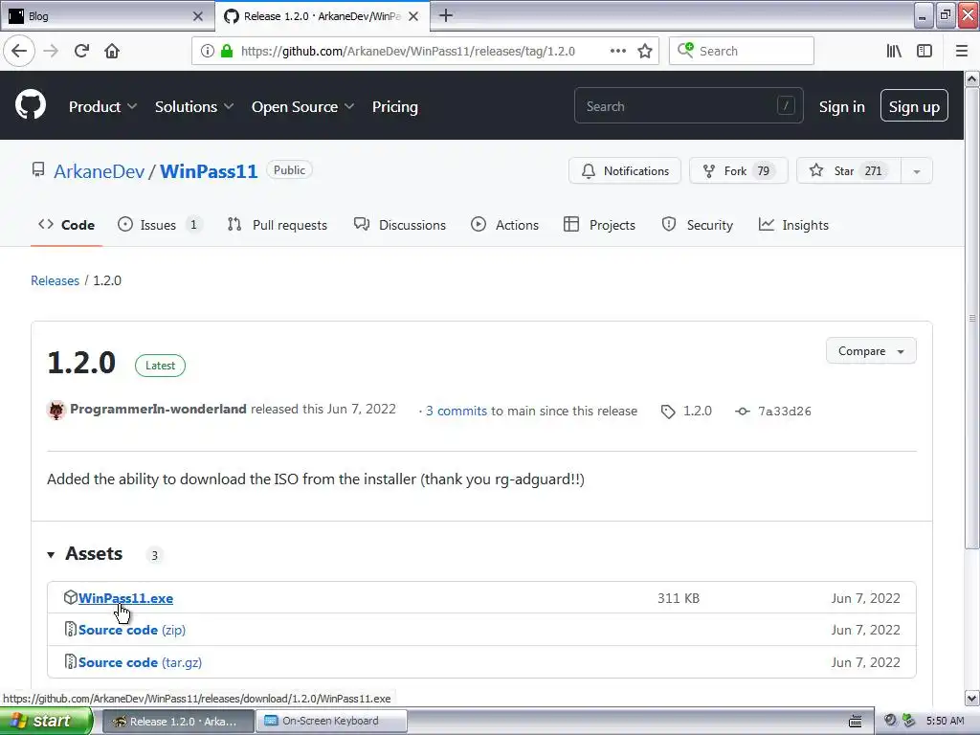Select the Code tab
The image size is (980, 735).
(x=66, y=225)
